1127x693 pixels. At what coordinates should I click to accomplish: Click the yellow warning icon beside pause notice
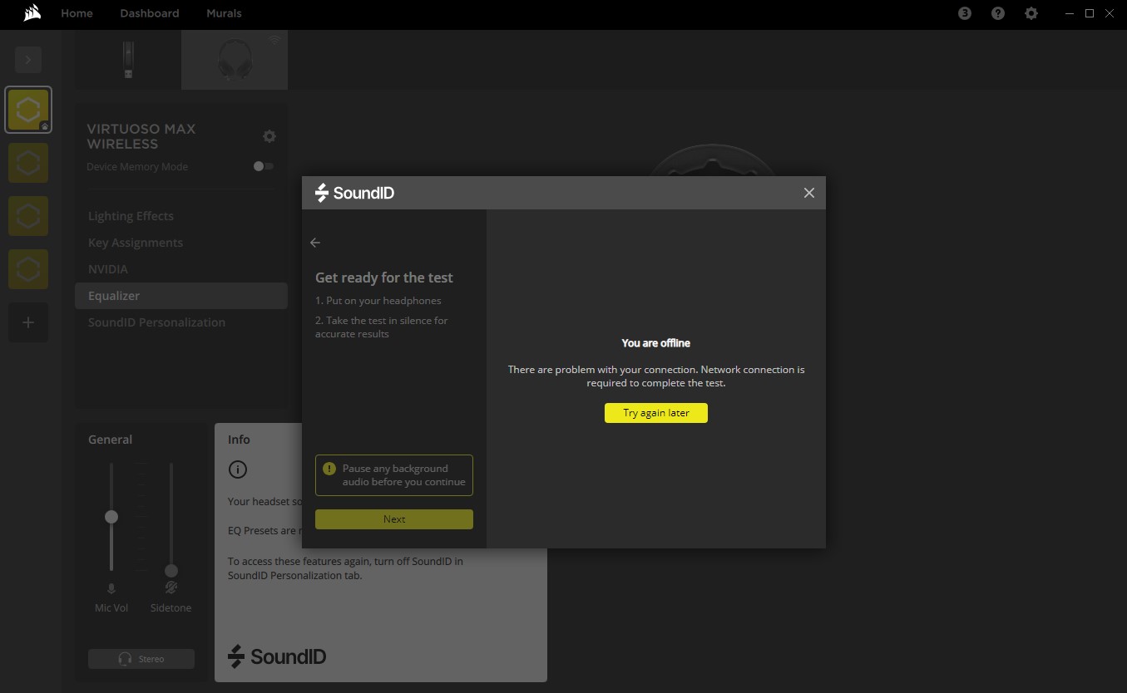[x=329, y=469]
